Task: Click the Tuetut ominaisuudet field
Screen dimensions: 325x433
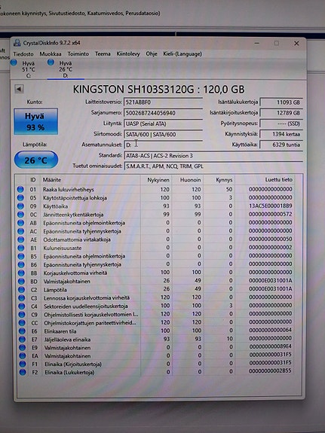Action: point(213,166)
